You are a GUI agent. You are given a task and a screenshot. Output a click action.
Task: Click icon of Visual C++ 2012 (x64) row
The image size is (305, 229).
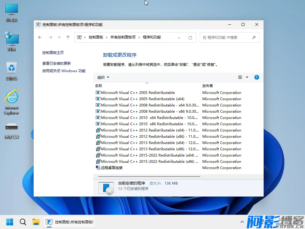coord(98,130)
